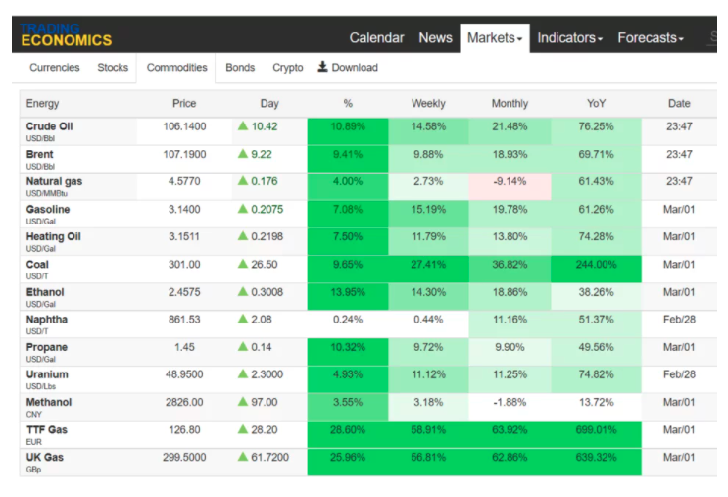The width and height of the screenshot is (728, 497).
Task: Select the Bonds tab
Action: (x=240, y=68)
